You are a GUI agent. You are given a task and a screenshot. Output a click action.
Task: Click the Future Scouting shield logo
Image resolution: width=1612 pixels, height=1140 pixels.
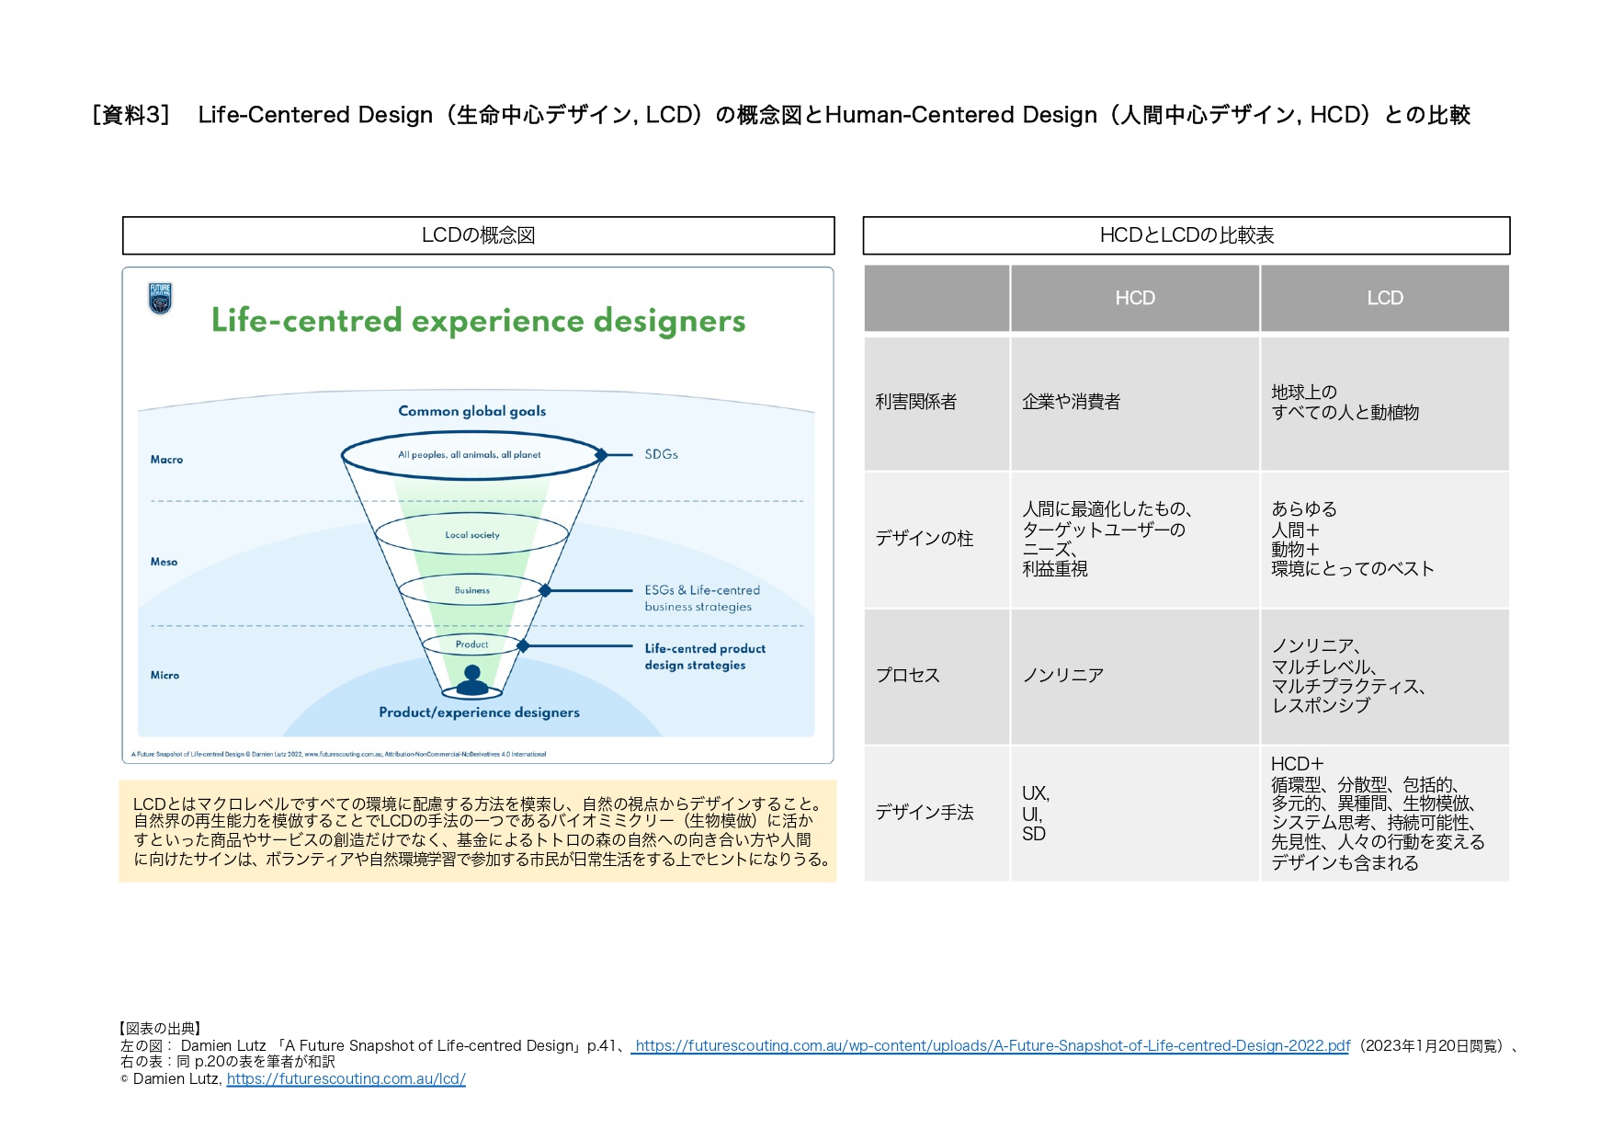point(160,298)
